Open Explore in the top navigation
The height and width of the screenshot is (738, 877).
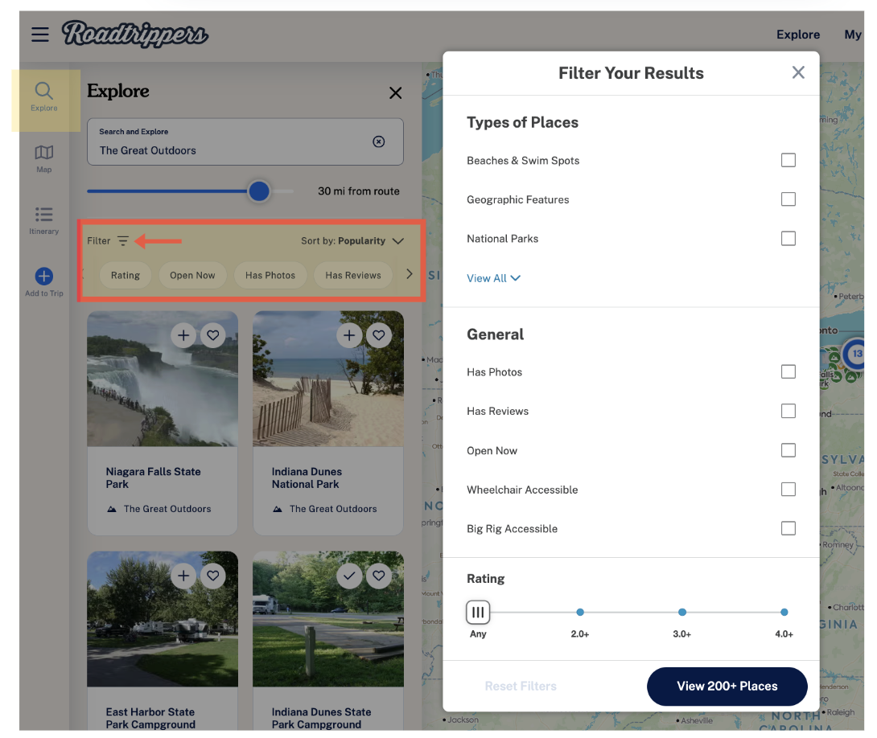coord(797,35)
